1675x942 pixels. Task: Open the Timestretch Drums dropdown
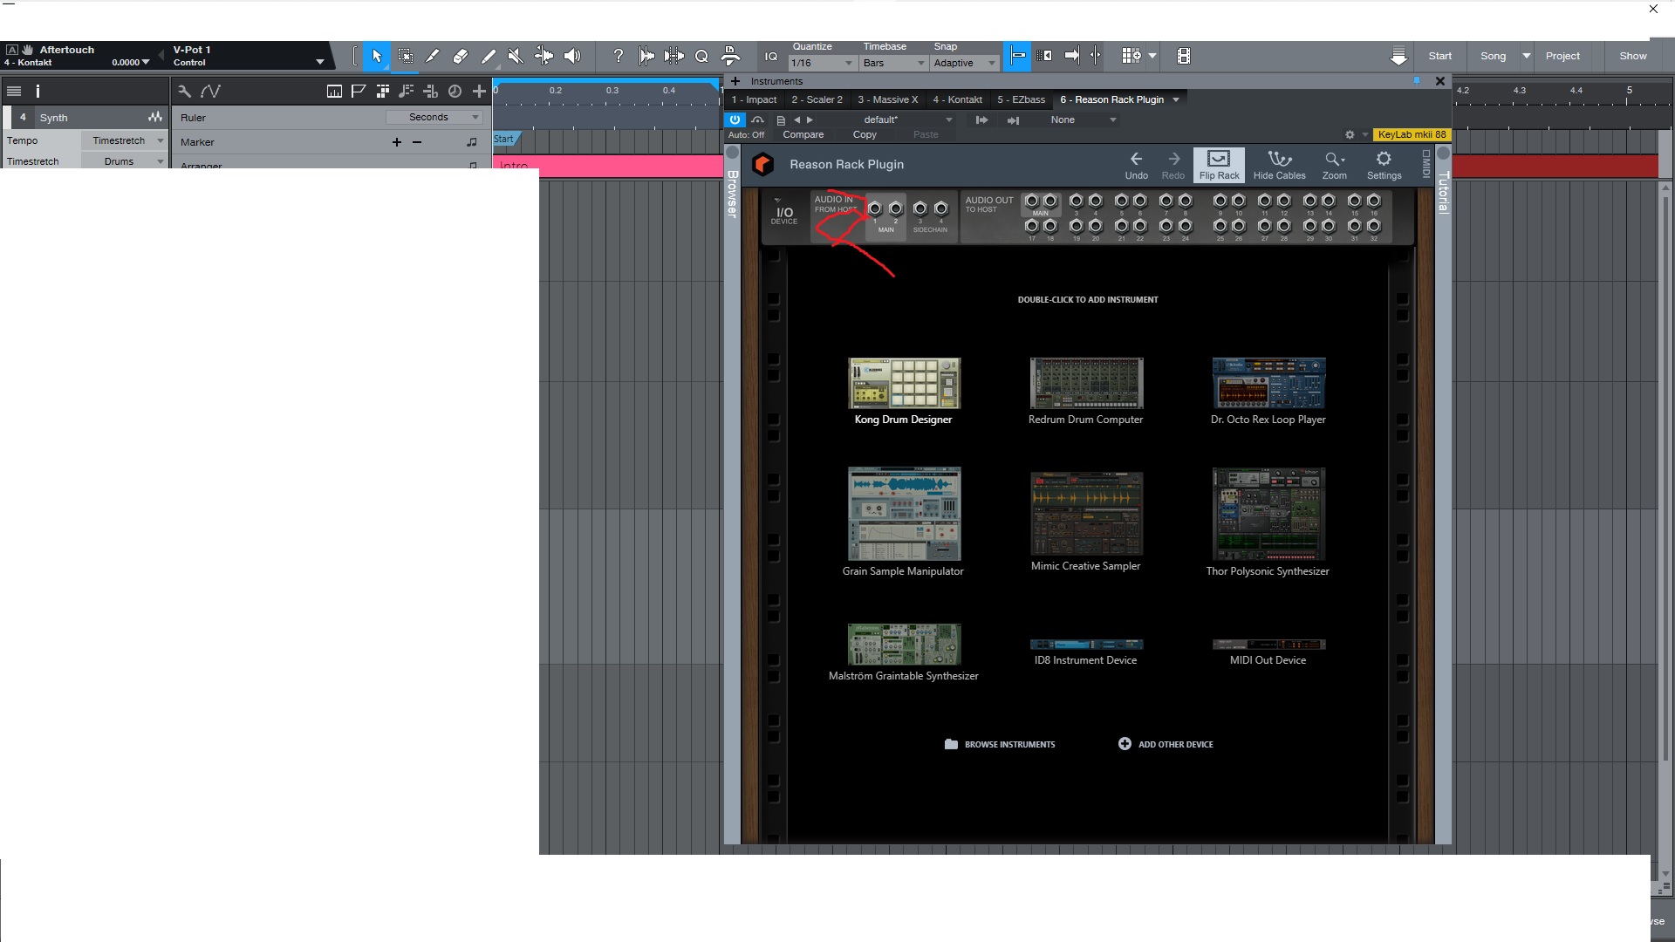coord(124,161)
